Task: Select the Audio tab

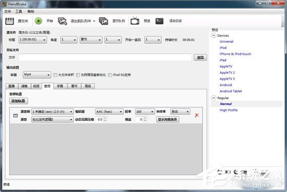Action: [47, 86]
